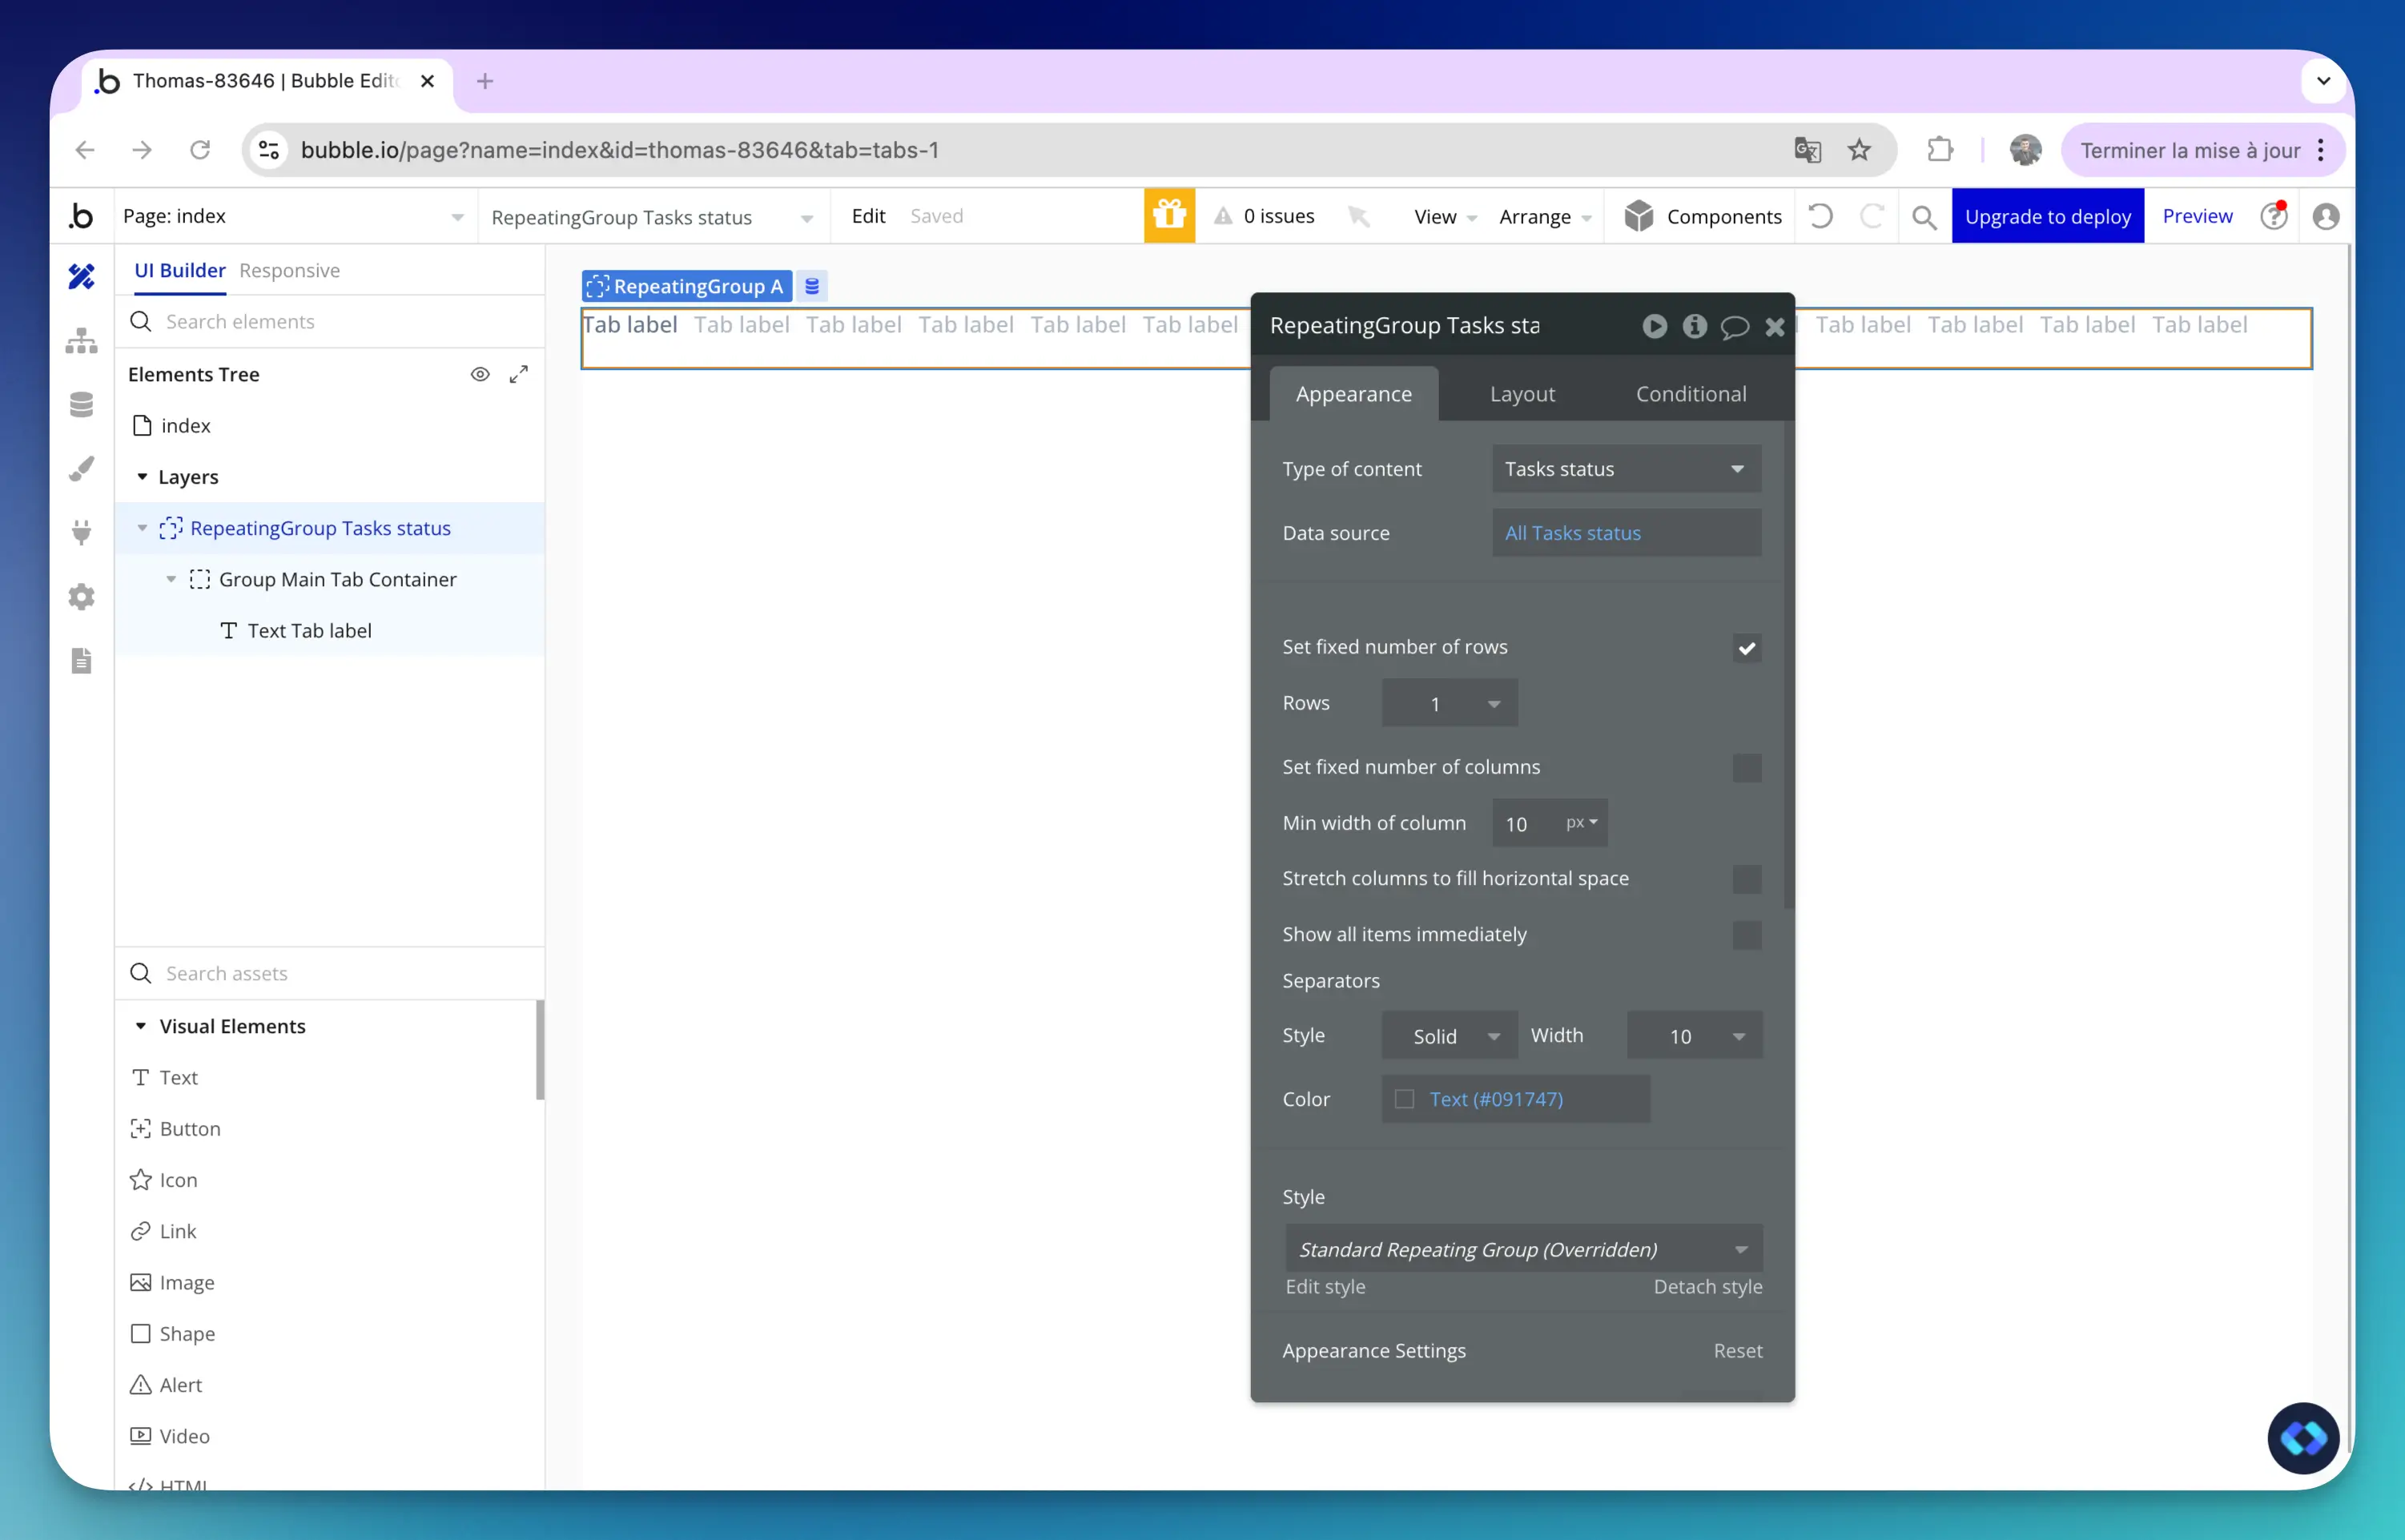Click the orange gift icon

click(1169, 216)
